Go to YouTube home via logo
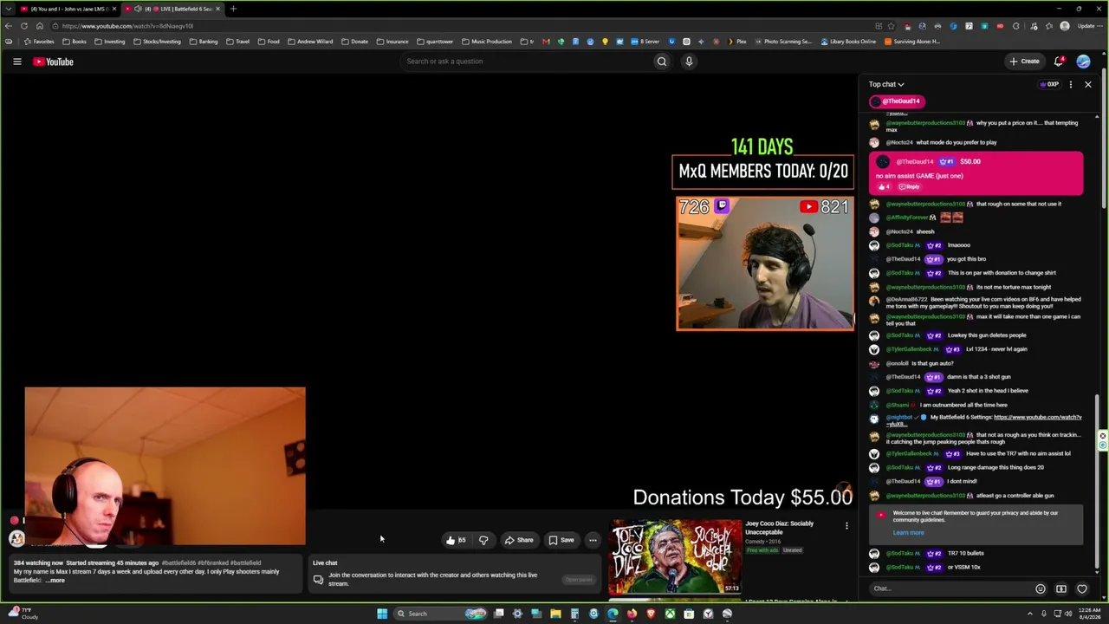The width and height of the screenshot is (1109, 624). point(53,62)
